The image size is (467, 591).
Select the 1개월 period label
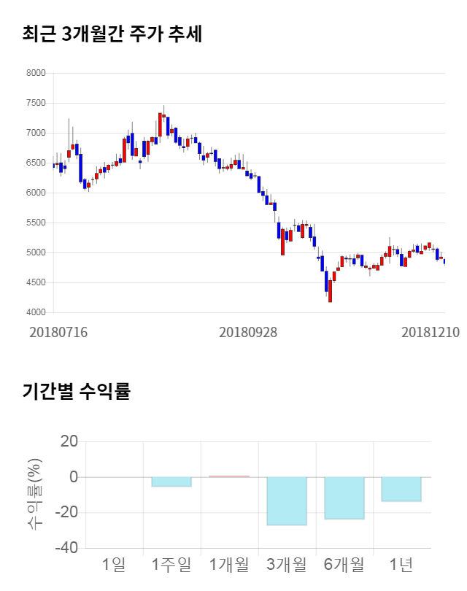tap(229, 564)
